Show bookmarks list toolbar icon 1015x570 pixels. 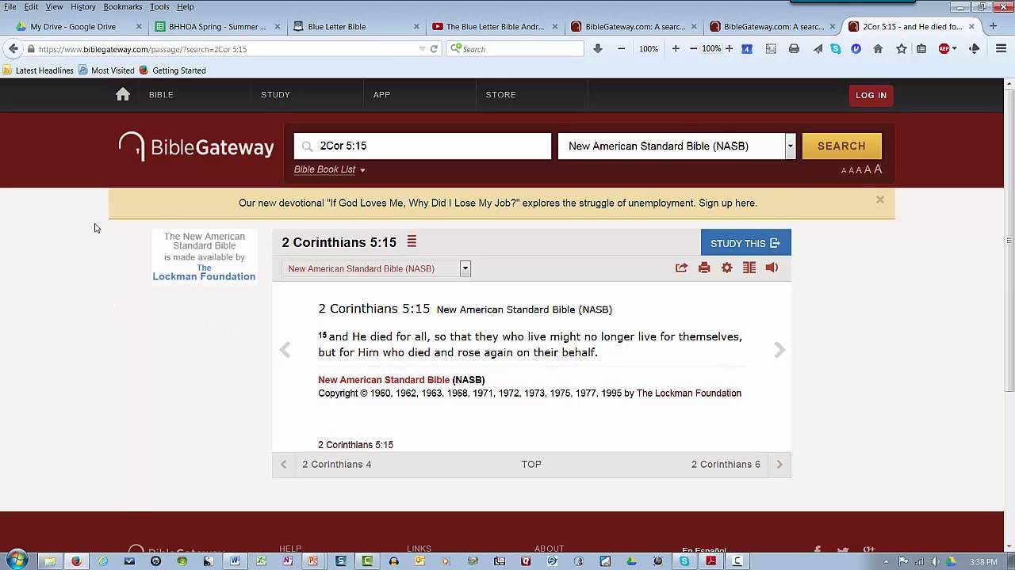[921, 48]
